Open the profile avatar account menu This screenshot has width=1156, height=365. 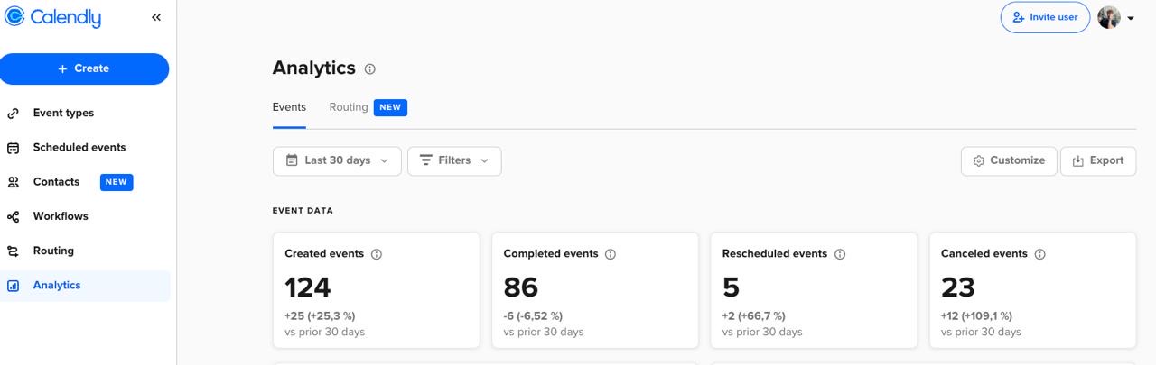coord(1115,17)
